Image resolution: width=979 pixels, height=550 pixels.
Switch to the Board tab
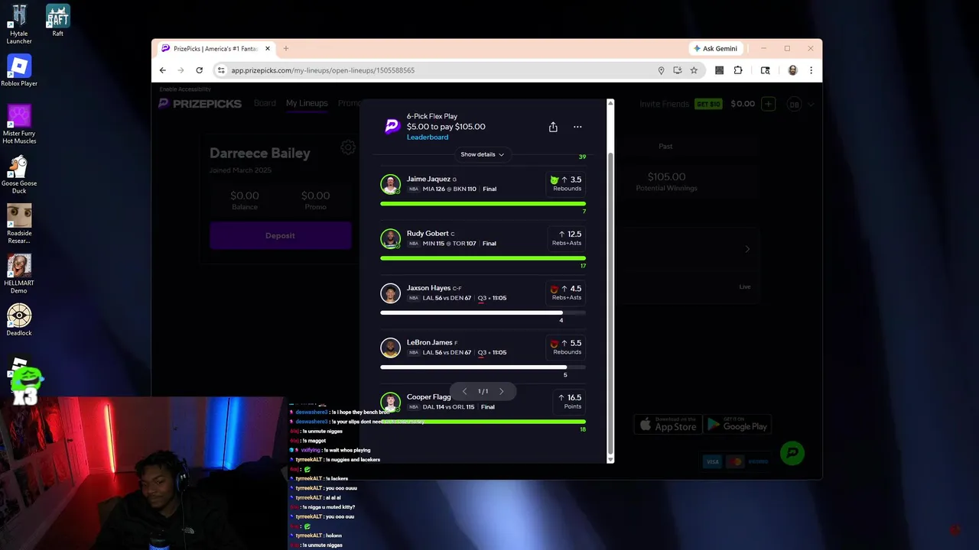(265, 103)
